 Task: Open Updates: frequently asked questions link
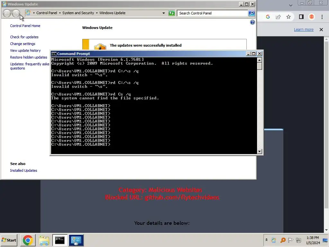(30, 66)
